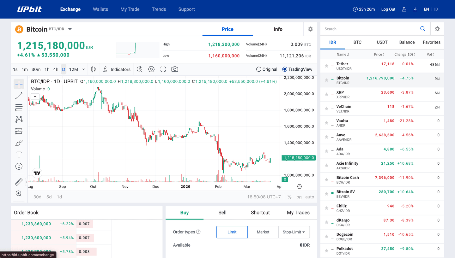The image size is (455, 258).
Task: Click the chart snapshot camera icon
Action: coord(174,69)
